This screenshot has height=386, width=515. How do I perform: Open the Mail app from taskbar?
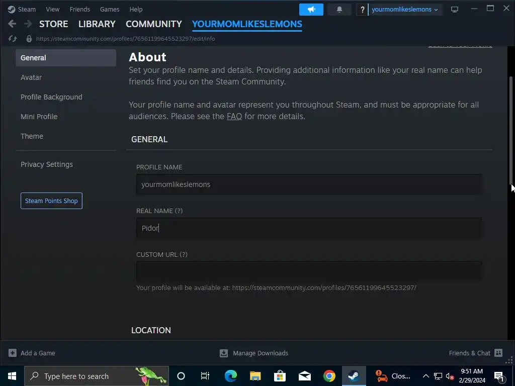(x=304, y=376)
